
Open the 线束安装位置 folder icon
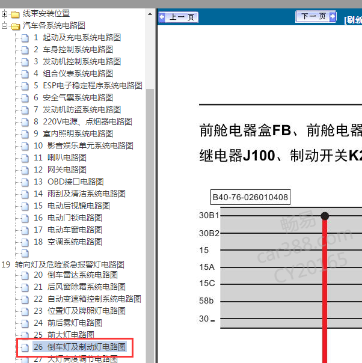pos(15,14)
